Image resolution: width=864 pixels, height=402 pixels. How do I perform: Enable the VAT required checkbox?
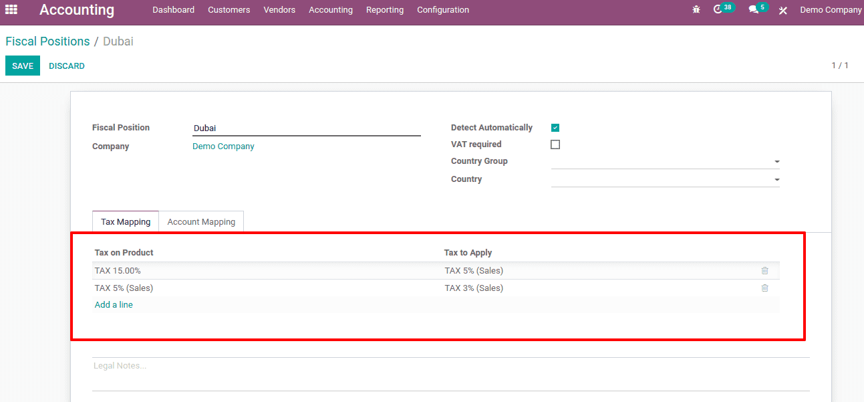point(555,144)
